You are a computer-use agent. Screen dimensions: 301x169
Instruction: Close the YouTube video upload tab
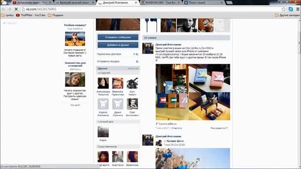pyautogui.click(x=50, y=3)
